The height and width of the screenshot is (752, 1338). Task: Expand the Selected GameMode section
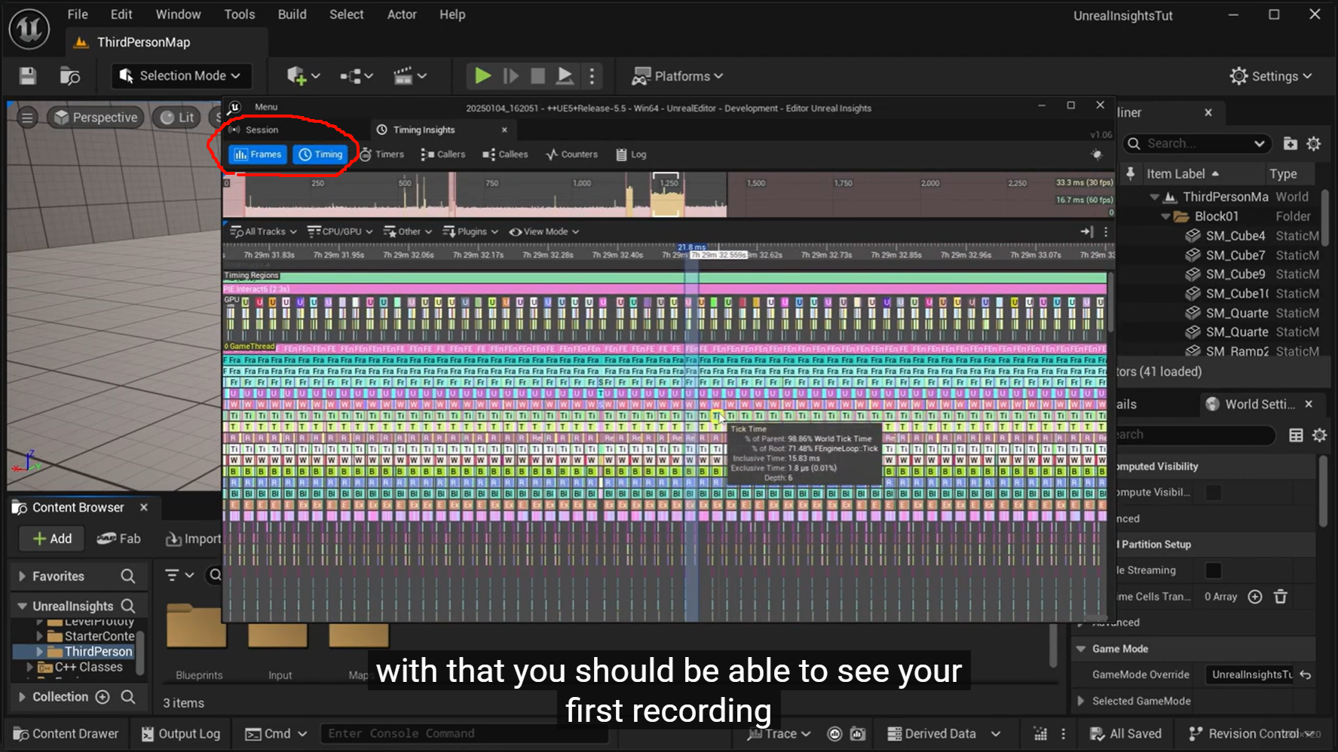pos(1080,701)
